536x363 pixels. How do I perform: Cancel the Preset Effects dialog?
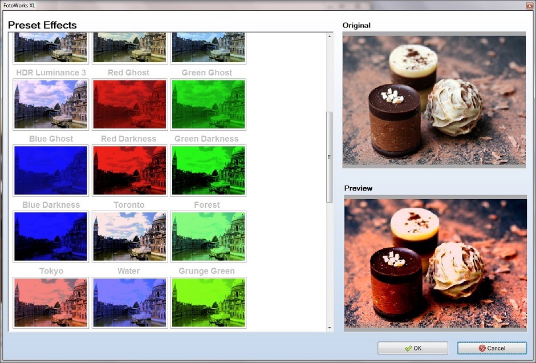tap(492, 348)
